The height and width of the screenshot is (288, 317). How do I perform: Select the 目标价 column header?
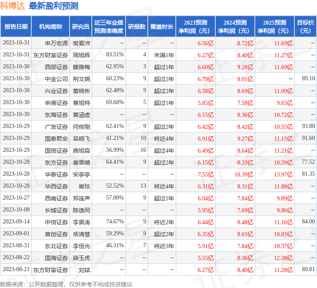click(305, 26)
